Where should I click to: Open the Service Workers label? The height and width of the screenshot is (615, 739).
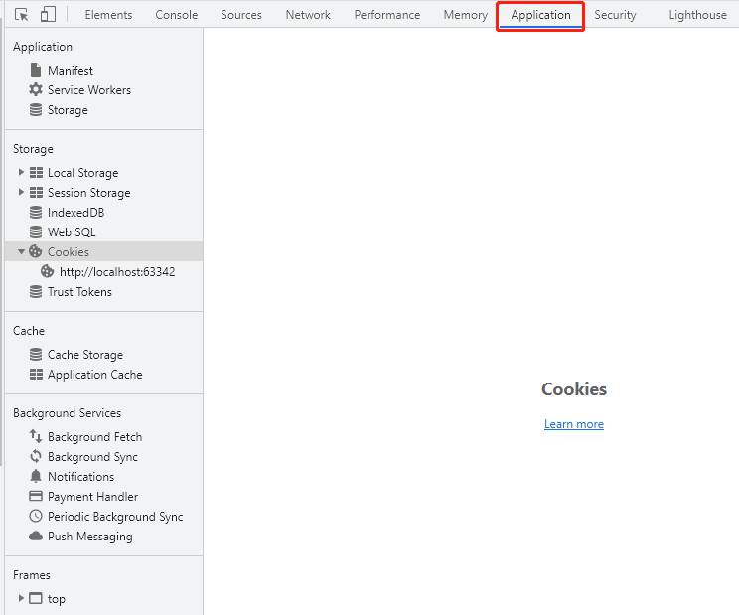(x=89, y=90)
